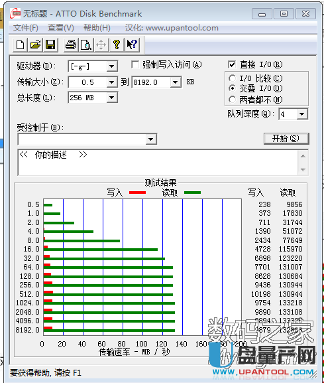Start the benchmark with 开始(S)

[286, 139]
